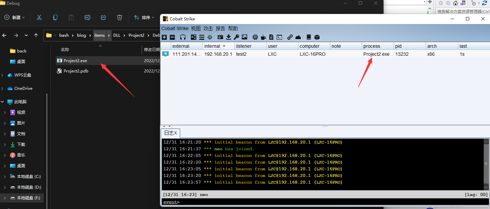The width and height of the screenshot is (490, 209).
Task: Click bash in the address bar breadcrumb
Action: [x=64, y=35]
